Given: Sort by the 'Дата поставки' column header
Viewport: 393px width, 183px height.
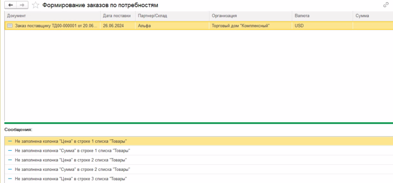Looking at the screenshot, I should [x=117, y=16].
